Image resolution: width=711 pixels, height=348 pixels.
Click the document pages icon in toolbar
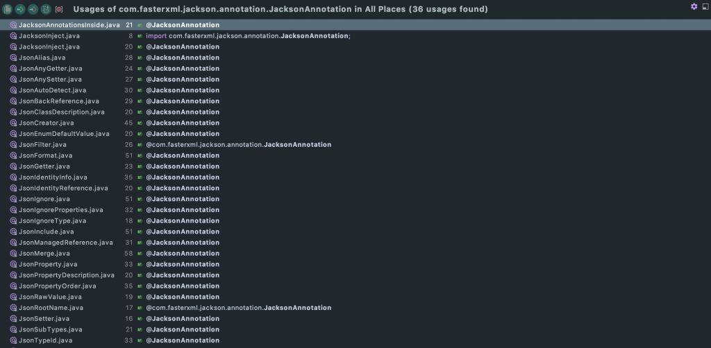(x=7, y=8)
